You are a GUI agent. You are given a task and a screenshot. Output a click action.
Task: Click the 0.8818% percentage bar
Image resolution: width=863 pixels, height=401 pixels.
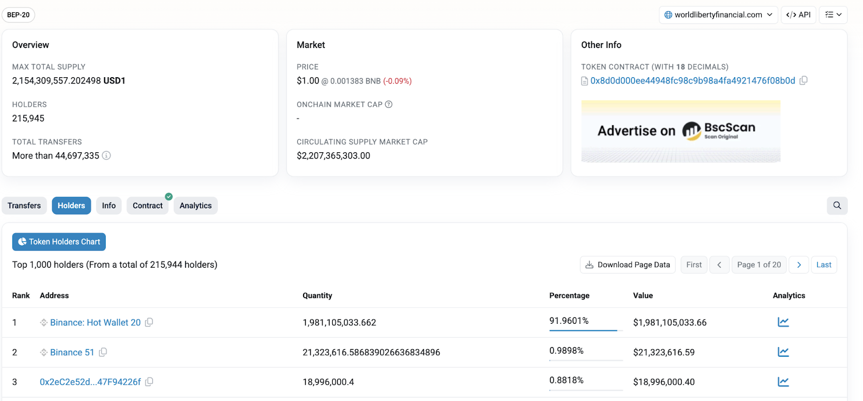click(586, 390)
